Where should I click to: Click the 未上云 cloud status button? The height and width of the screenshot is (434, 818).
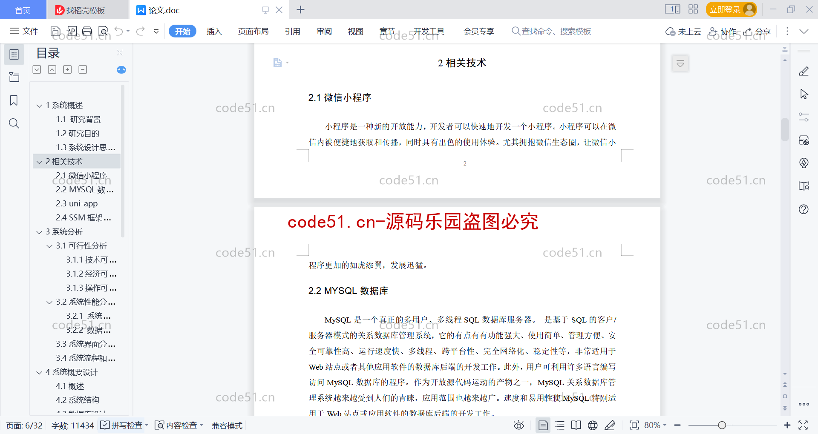(x=683, y=31)
